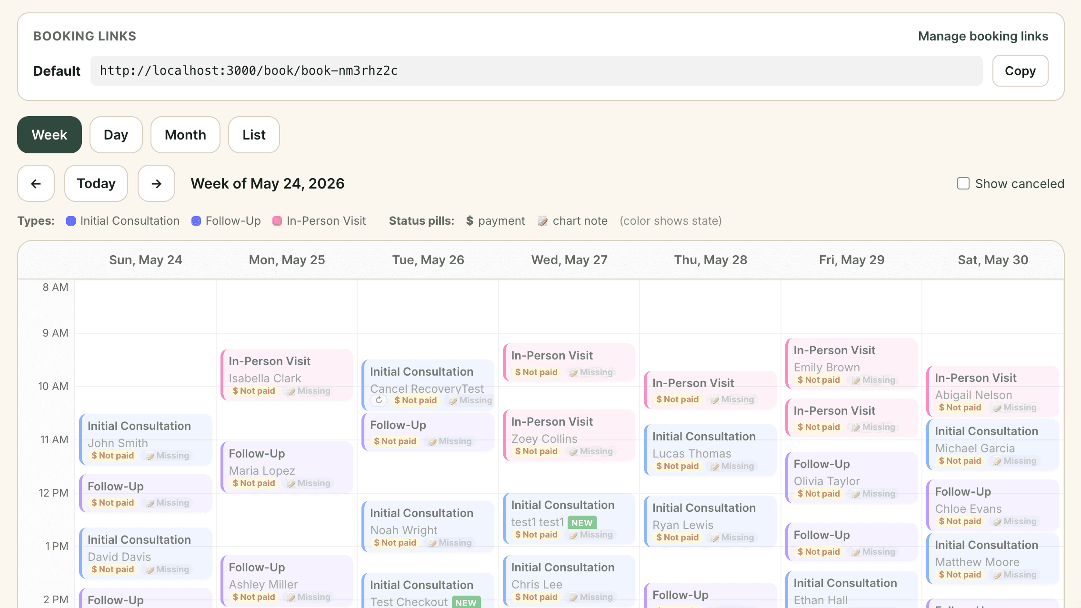Click NEW badge on Test Checkout appointment
Screen dimensions: 1081x608
coord(466,603)
